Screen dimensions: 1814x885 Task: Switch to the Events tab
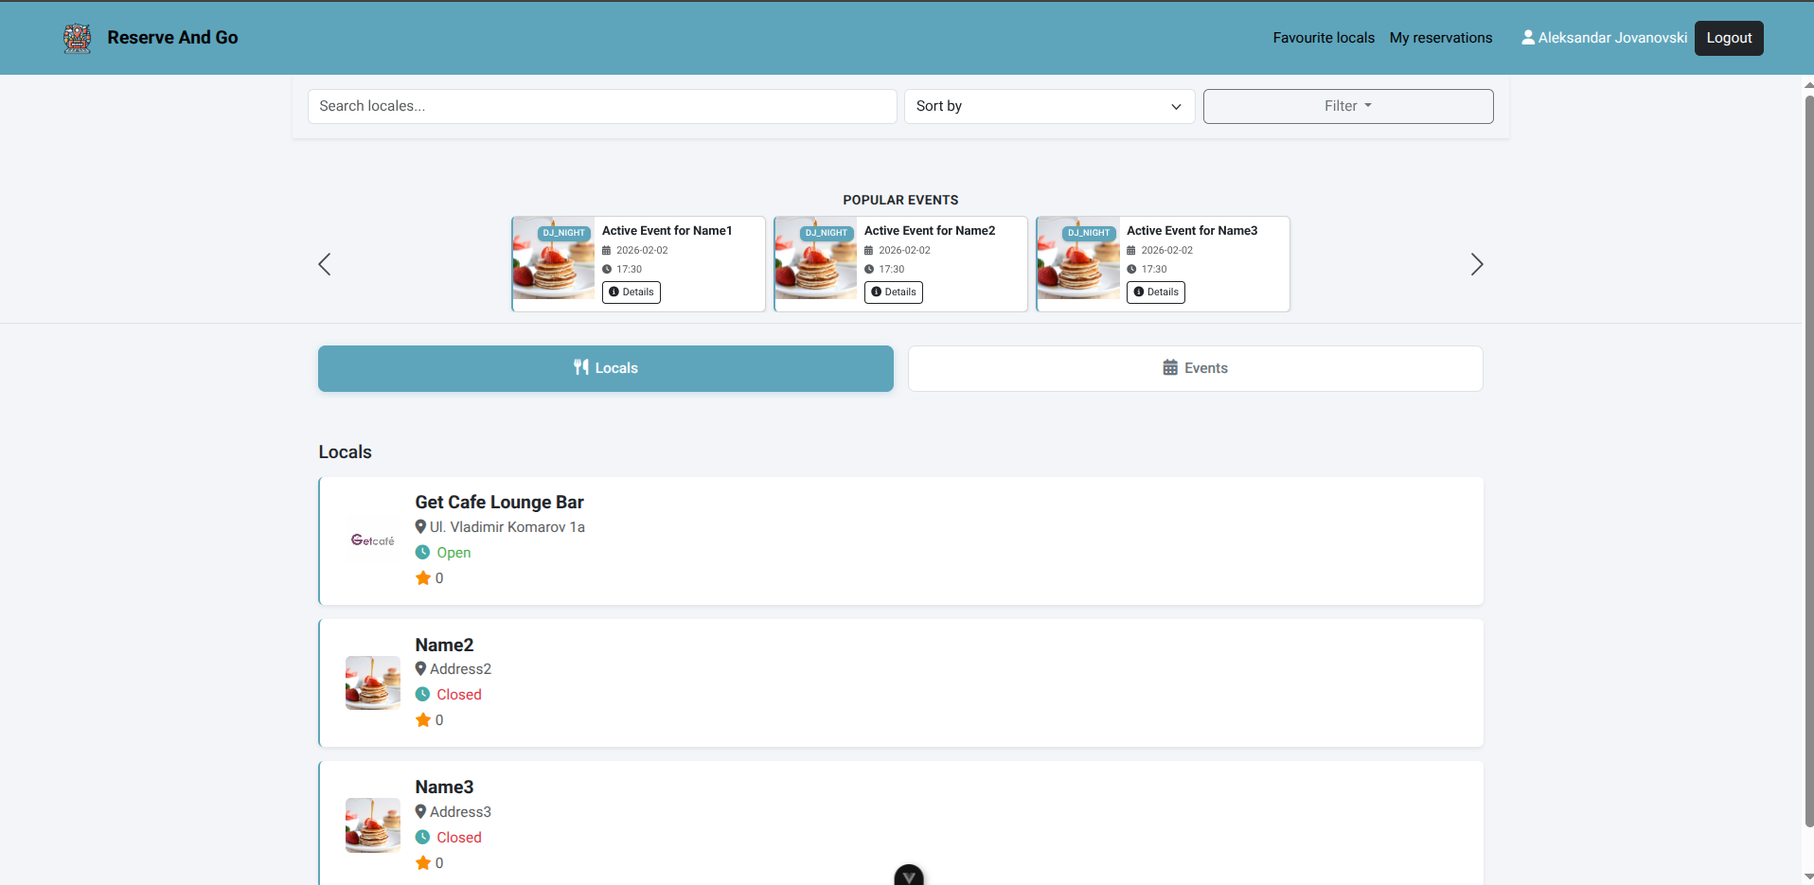(x=1195, y=368)
